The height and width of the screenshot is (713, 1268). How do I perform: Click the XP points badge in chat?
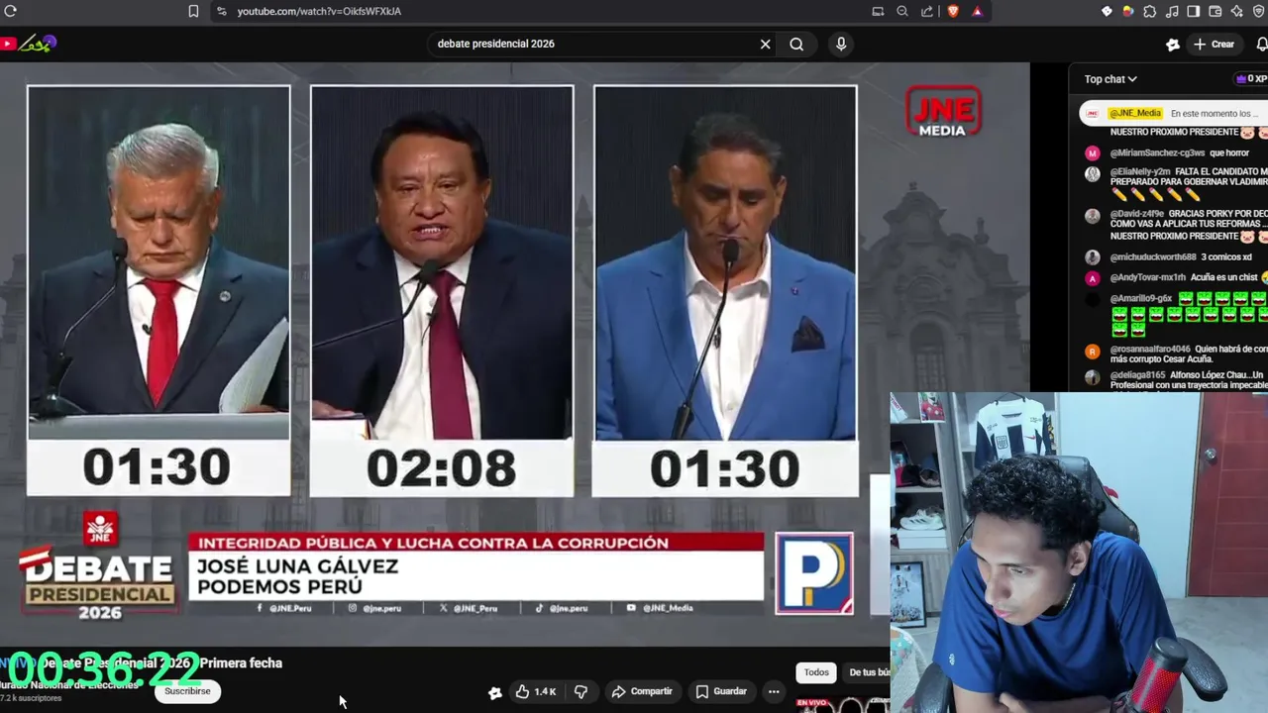[x=1251, y=78]
